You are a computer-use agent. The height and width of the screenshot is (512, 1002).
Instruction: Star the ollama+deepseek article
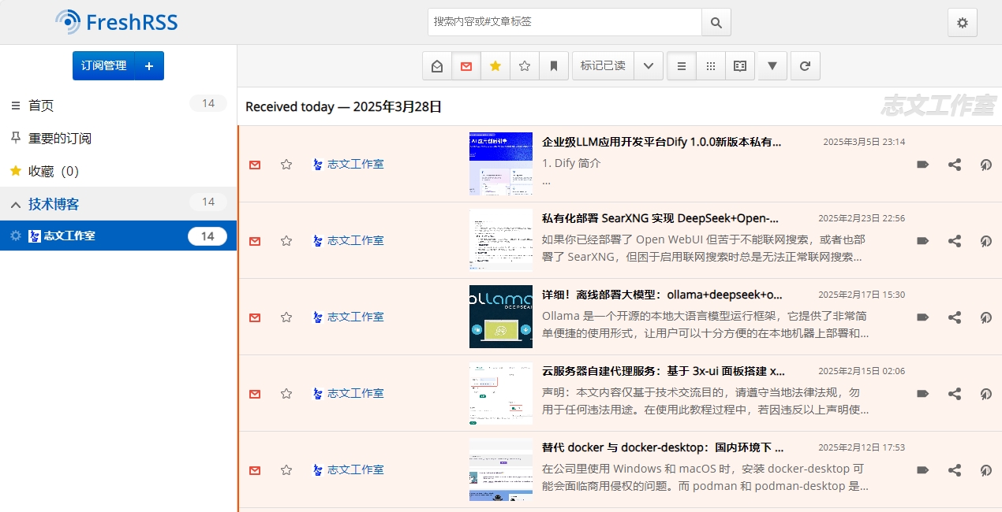tap(286, 317)
